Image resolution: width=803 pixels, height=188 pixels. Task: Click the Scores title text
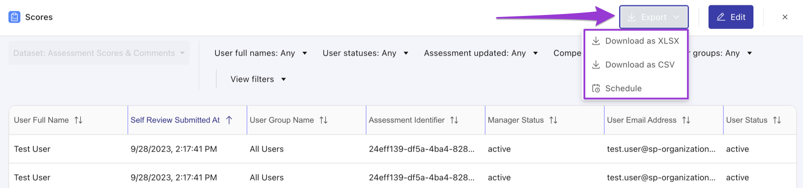[x=39, y=17]
